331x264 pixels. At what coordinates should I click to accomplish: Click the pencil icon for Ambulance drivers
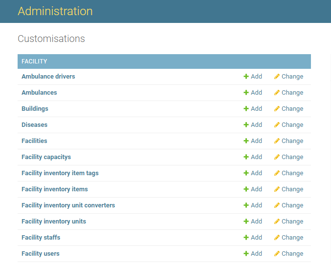coord(277,76)
